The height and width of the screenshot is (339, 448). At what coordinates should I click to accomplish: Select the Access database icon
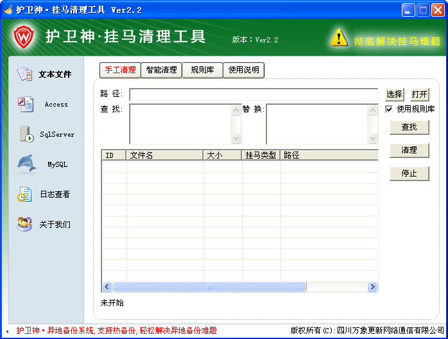point(26,104)
